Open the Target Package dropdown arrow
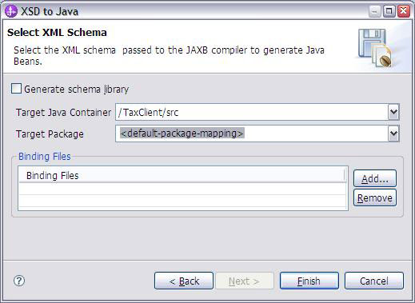 (x=393, y=134)
